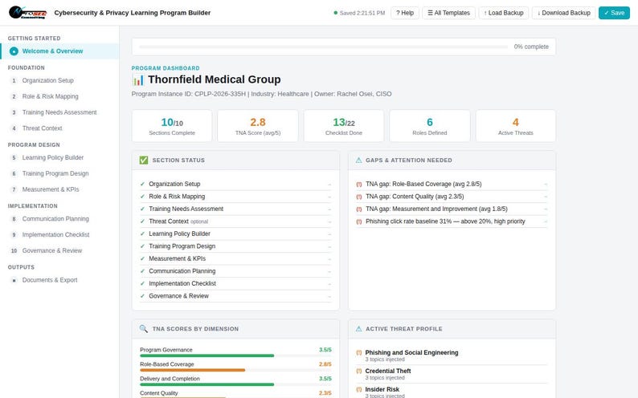The height and width of the screenshot is (398, 638).
Task: Open Threat Context in sidebar
Action: tap(59, 128)
